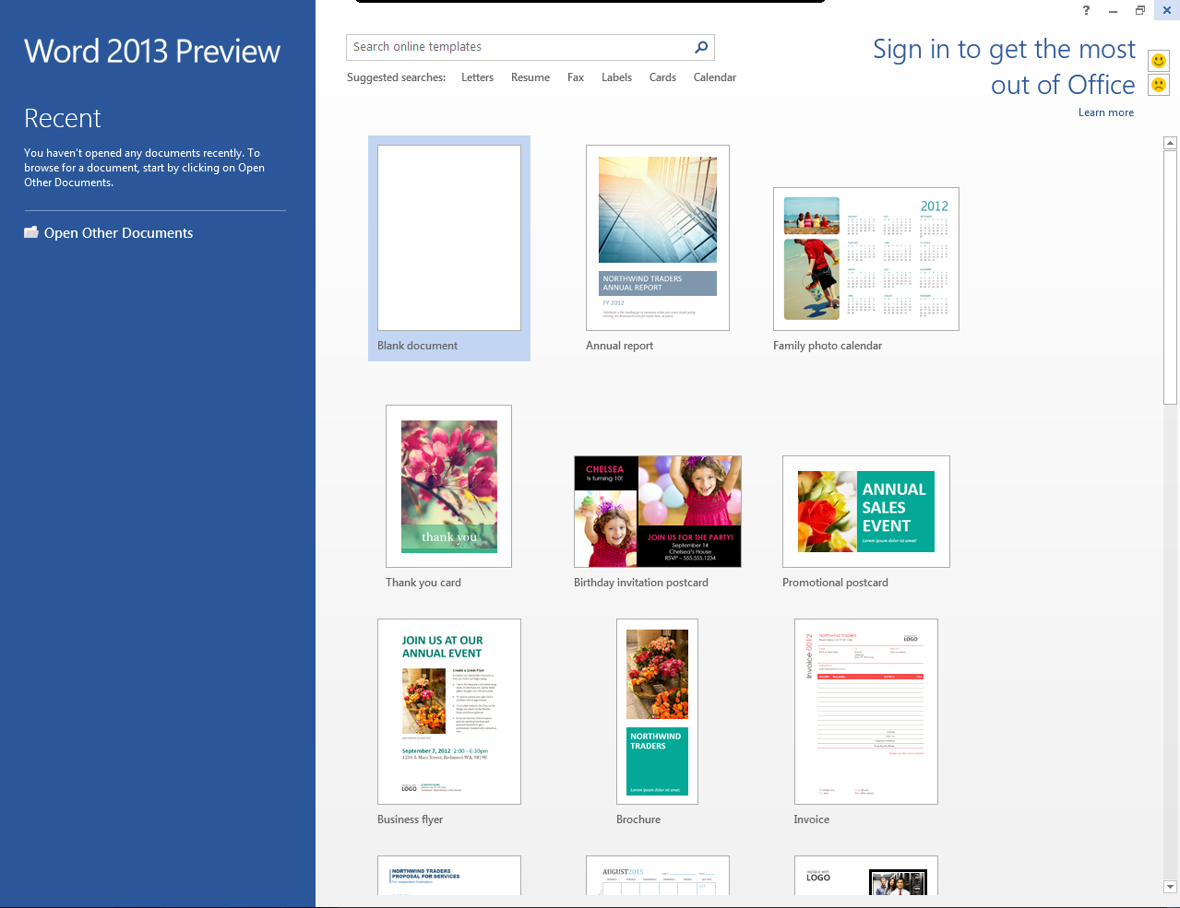The height and width of the screenshot is (908, 1180).
Task: Search suggested term Resume
Action: 530,77
